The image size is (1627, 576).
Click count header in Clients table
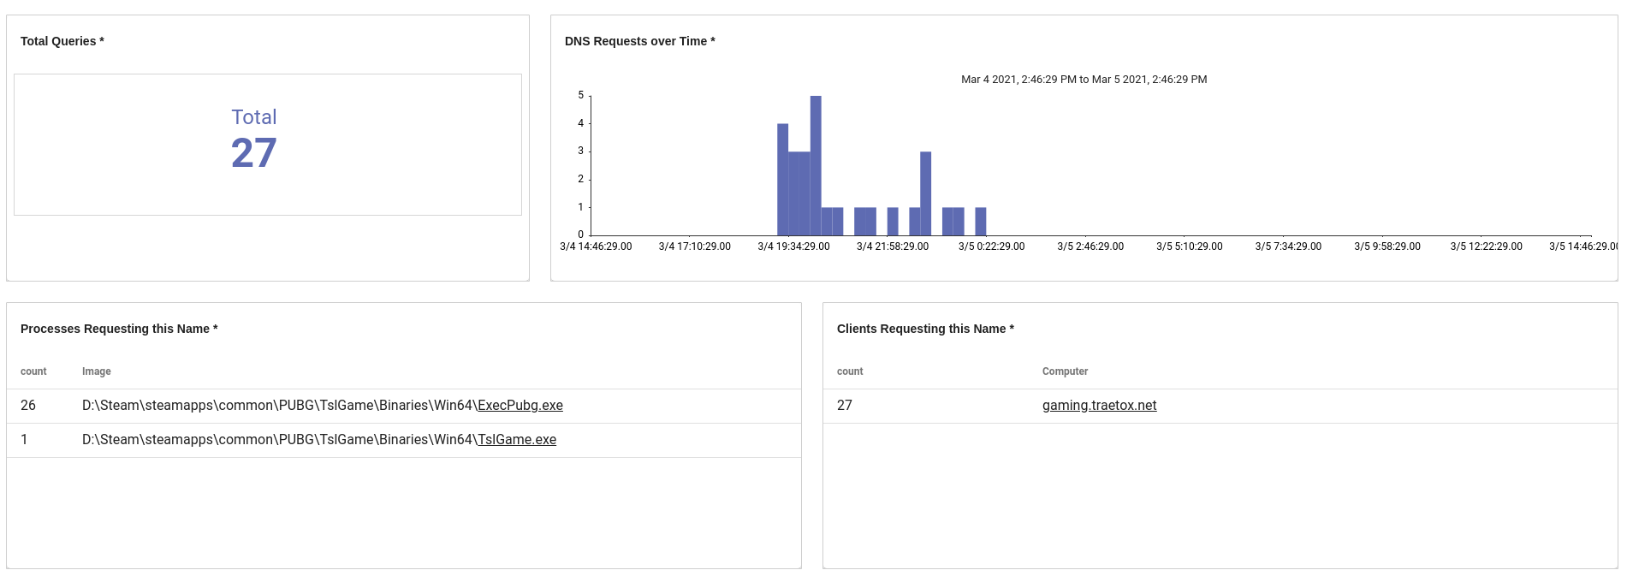point(850,371)
